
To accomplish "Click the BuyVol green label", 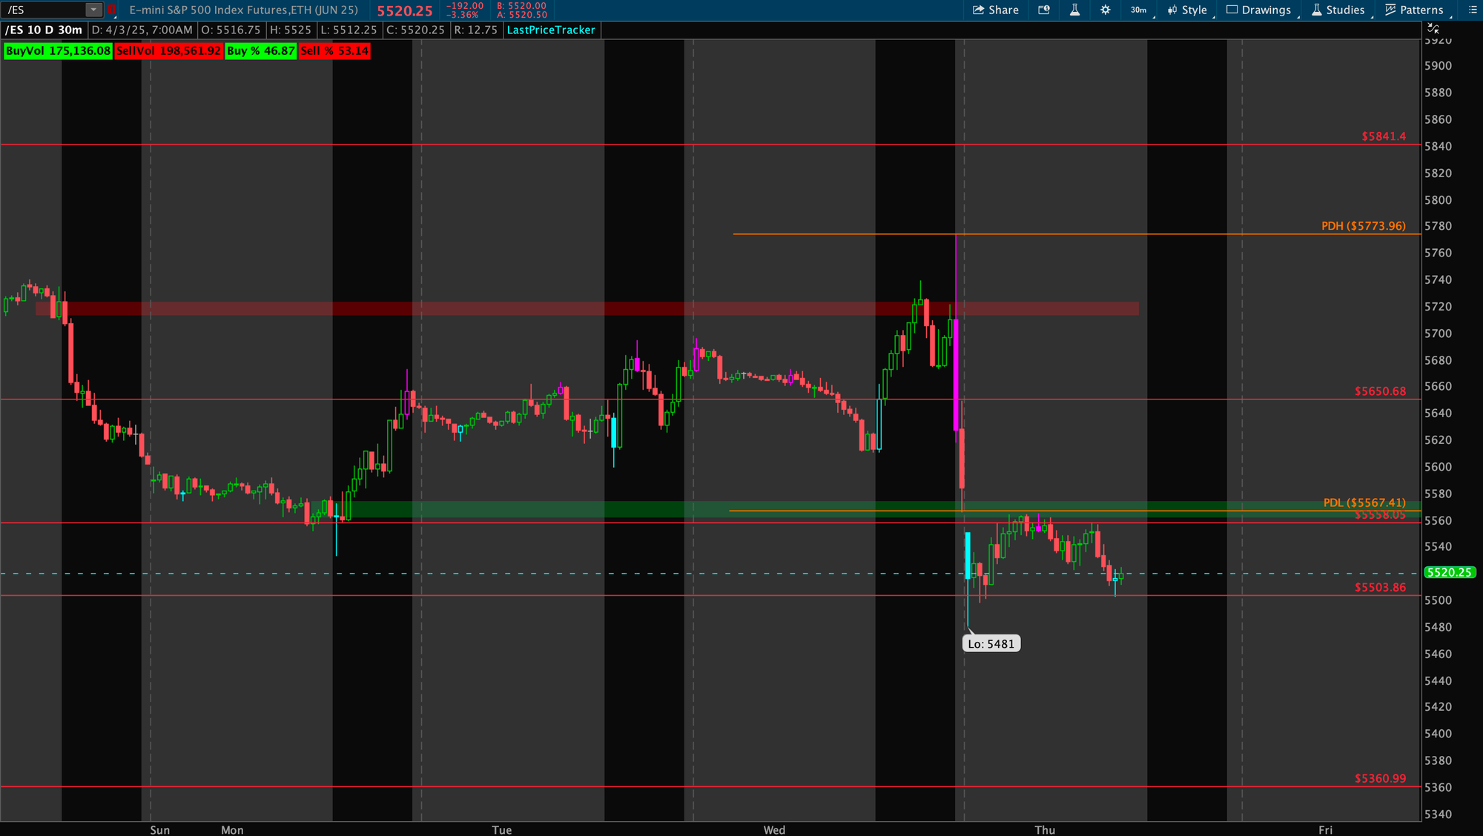I will 58,50.
